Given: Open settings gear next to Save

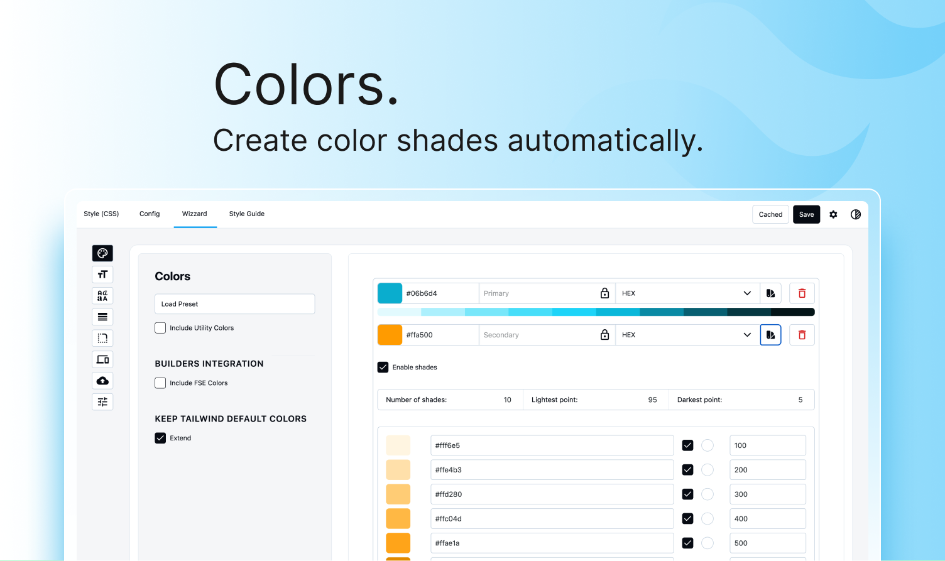Looking at the screenshot, I should point(833,214).
